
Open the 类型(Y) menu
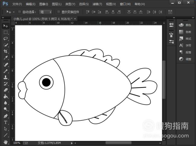70,4
